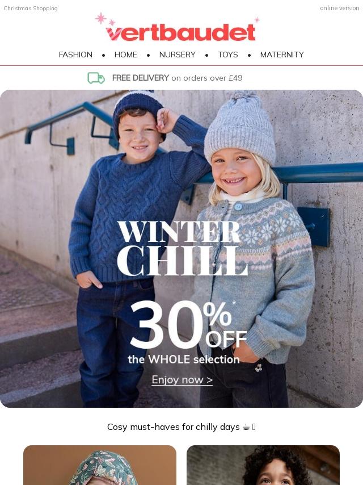
Task: Click the green delivery truck icon
Action: click(96, 78)
